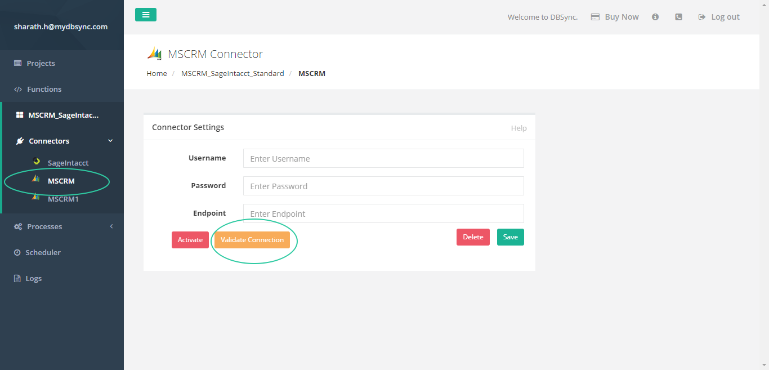Click the MSCRM logo beside the page title
This screenshot has height=370, width=769.
tap(154, 54)
